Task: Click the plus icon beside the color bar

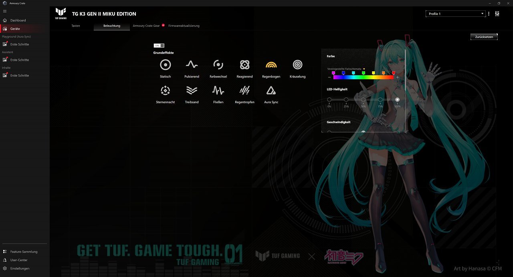Action: click(x=398, y=77)
